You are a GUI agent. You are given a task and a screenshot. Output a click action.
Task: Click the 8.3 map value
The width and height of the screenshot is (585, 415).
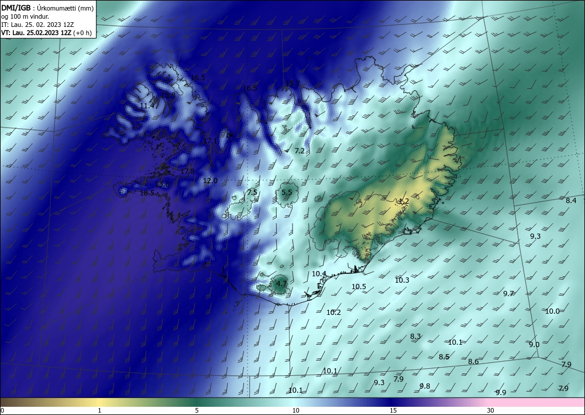(415, 337)
